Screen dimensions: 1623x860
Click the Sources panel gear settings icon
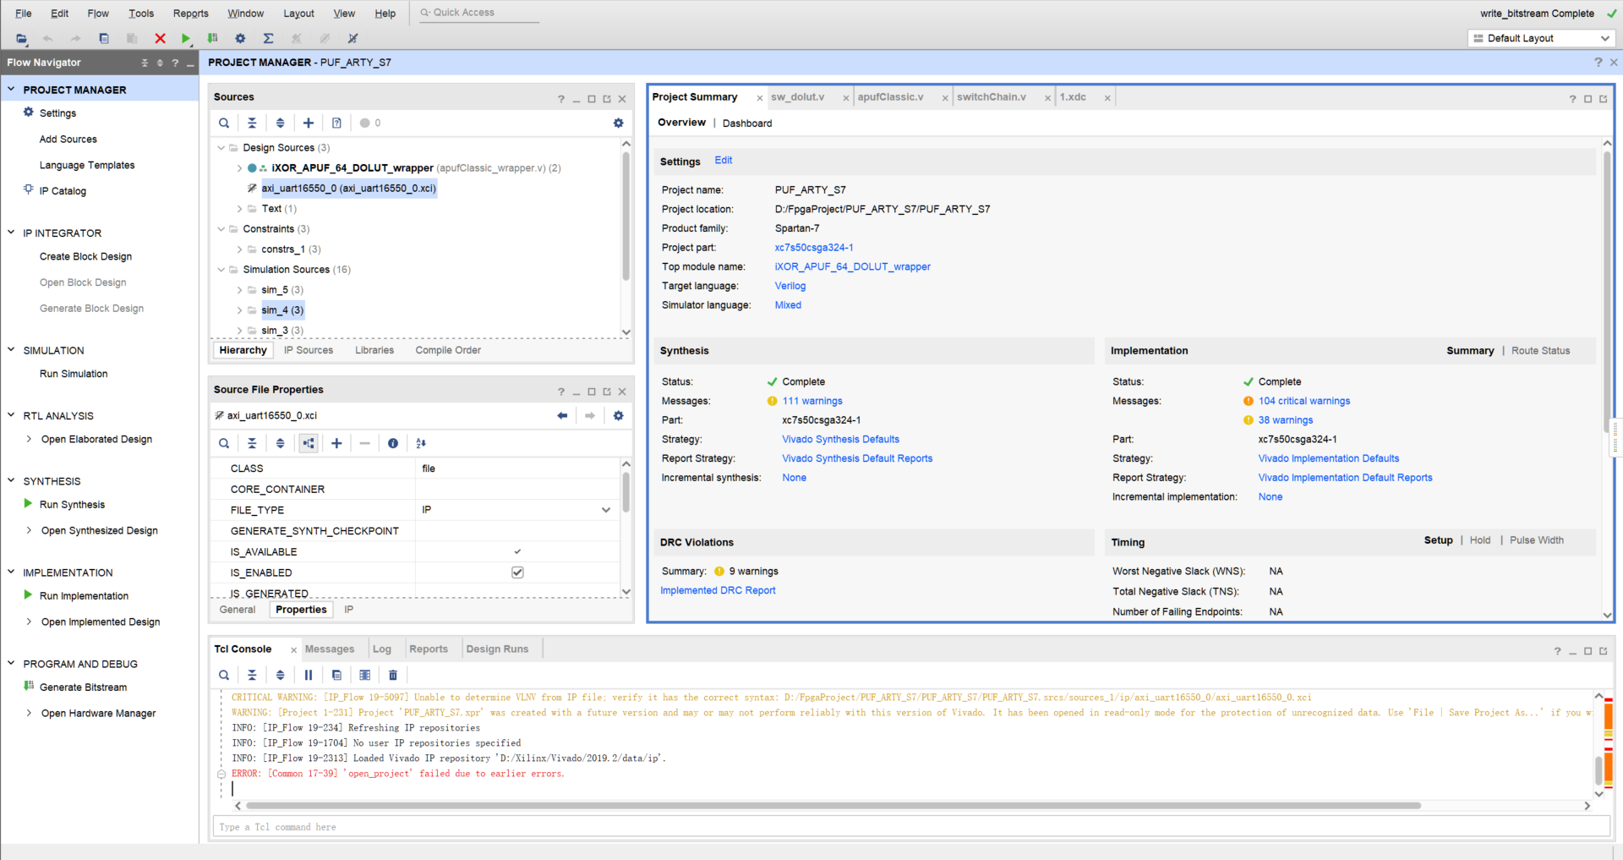tap(618, 123)
